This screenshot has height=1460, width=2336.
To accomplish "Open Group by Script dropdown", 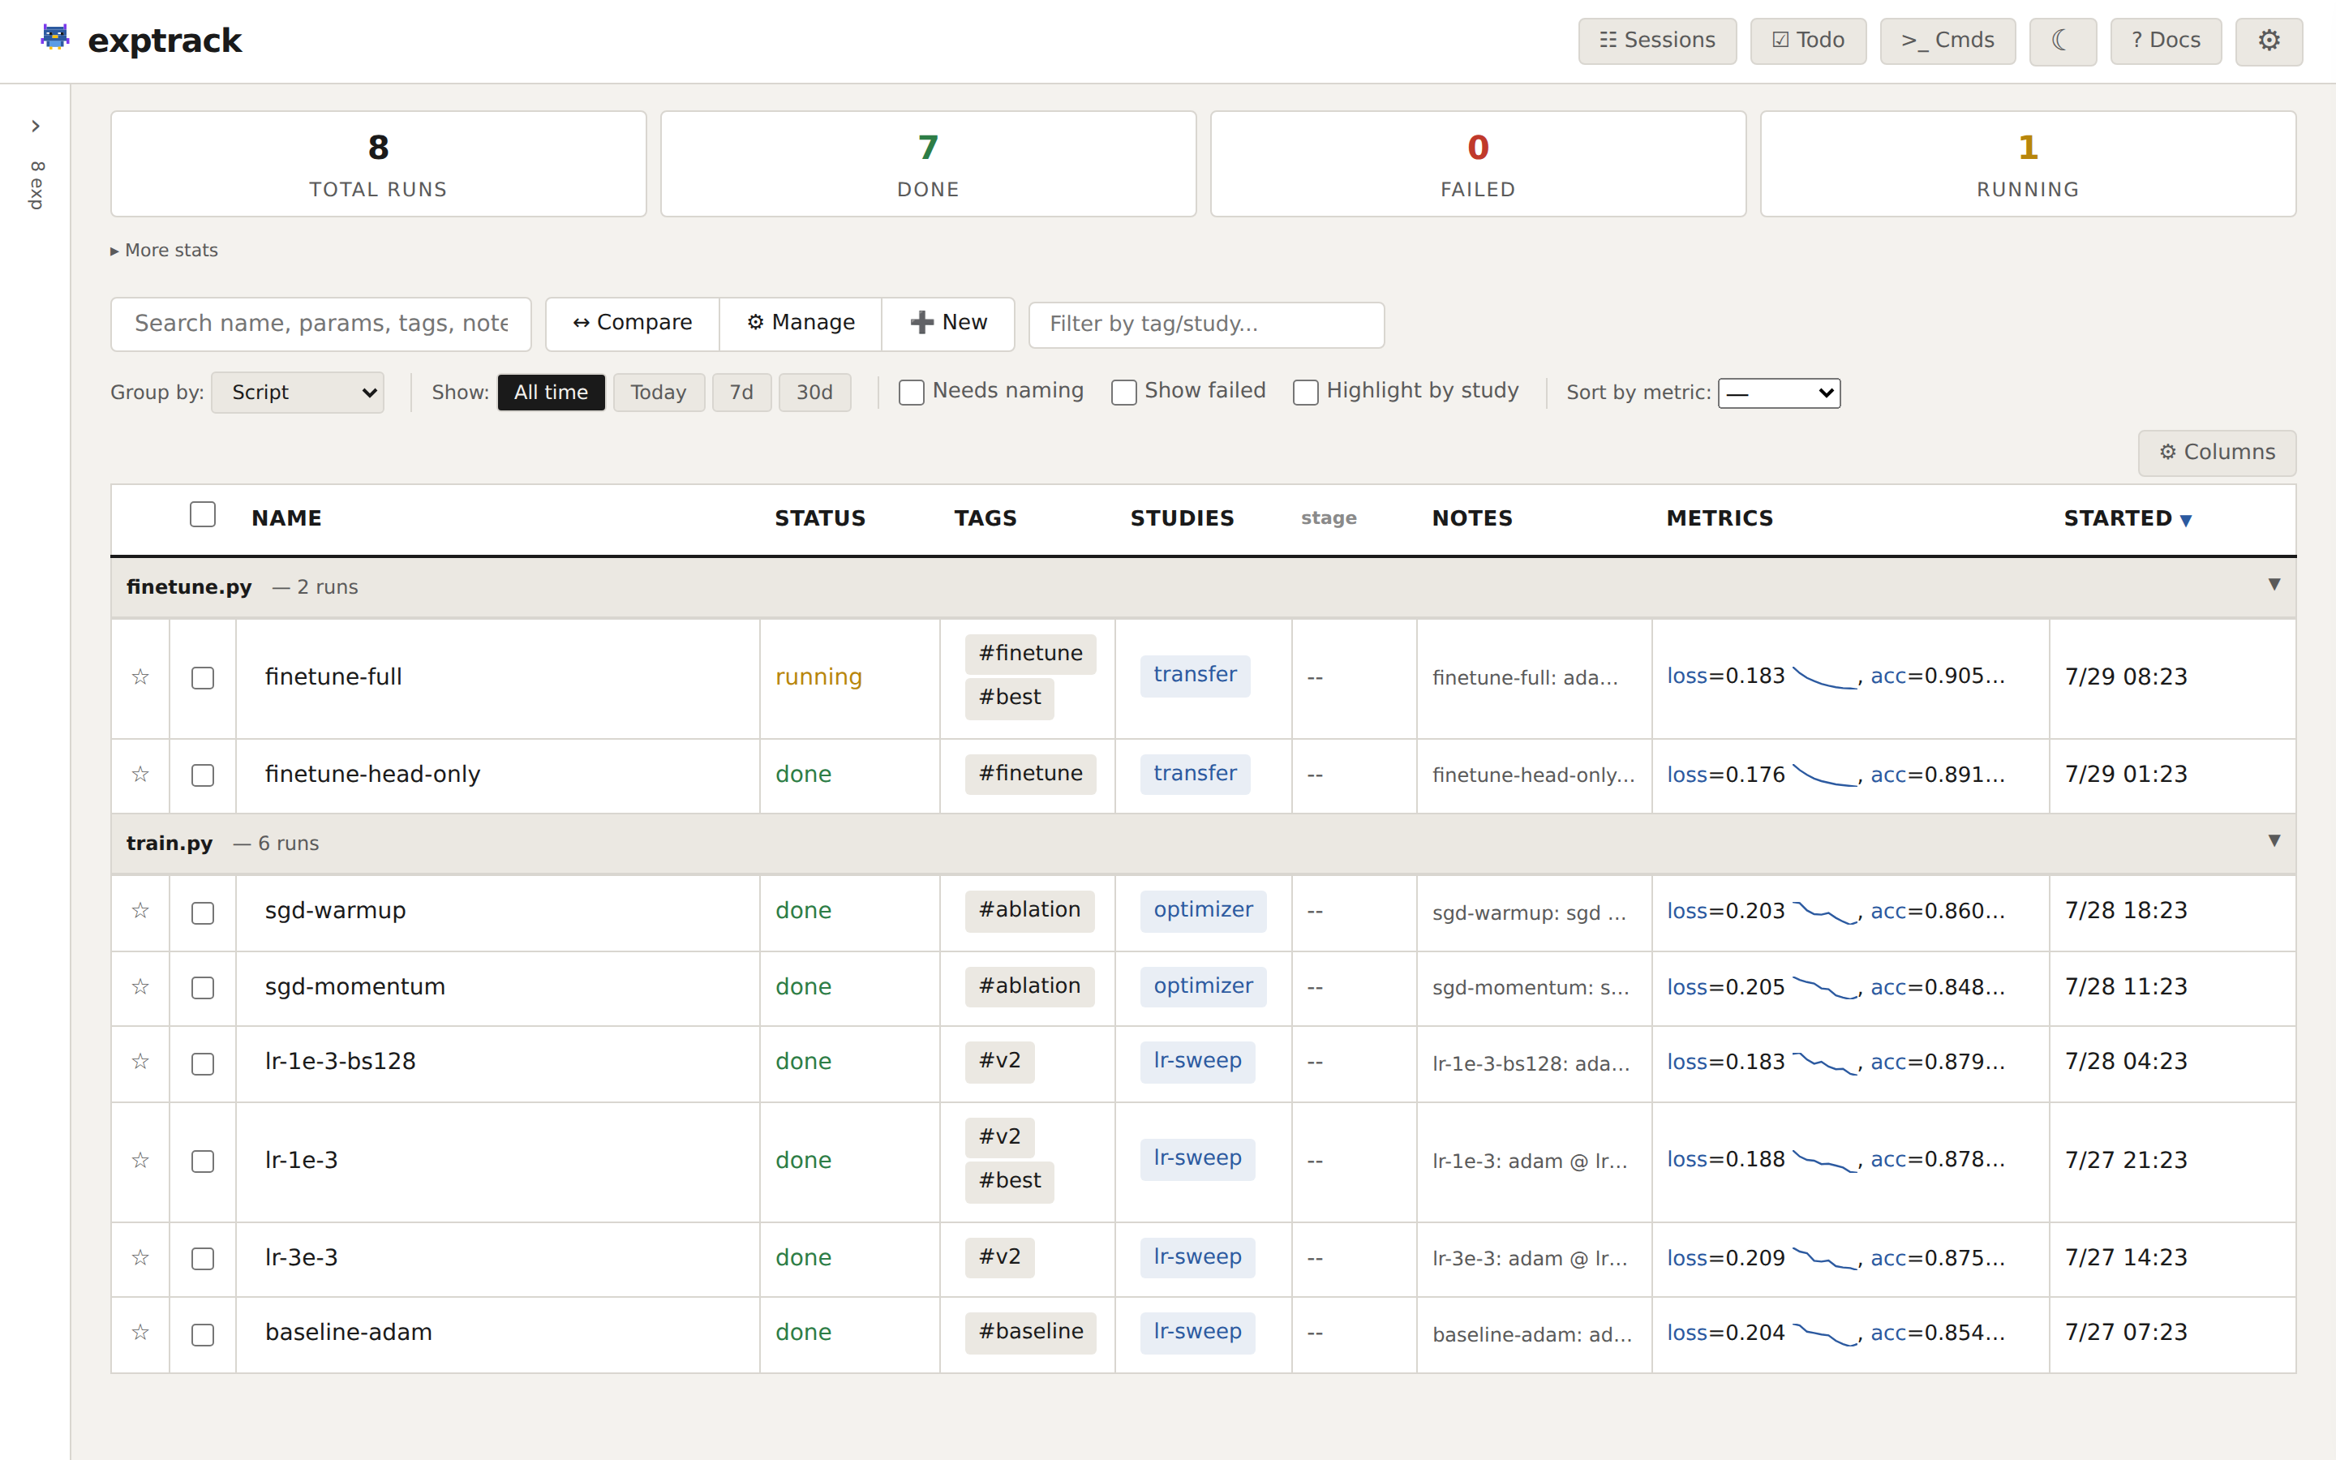I will pyautogui.click(x=298, y=392).
